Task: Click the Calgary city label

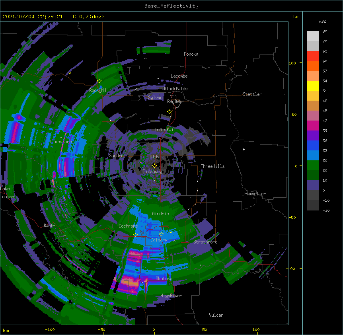Action: tap(159, 240)
